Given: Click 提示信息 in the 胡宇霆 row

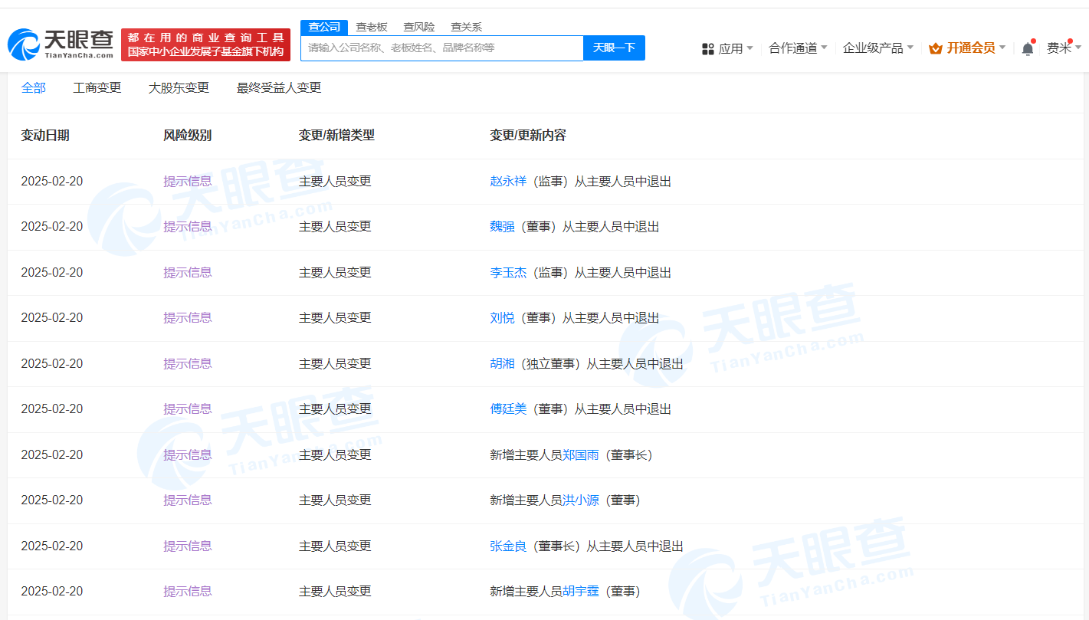Looking at the screenshot, I should point(188,591).
